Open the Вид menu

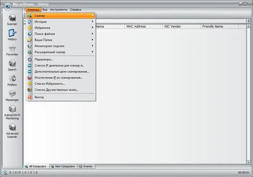tap(45, 10)
